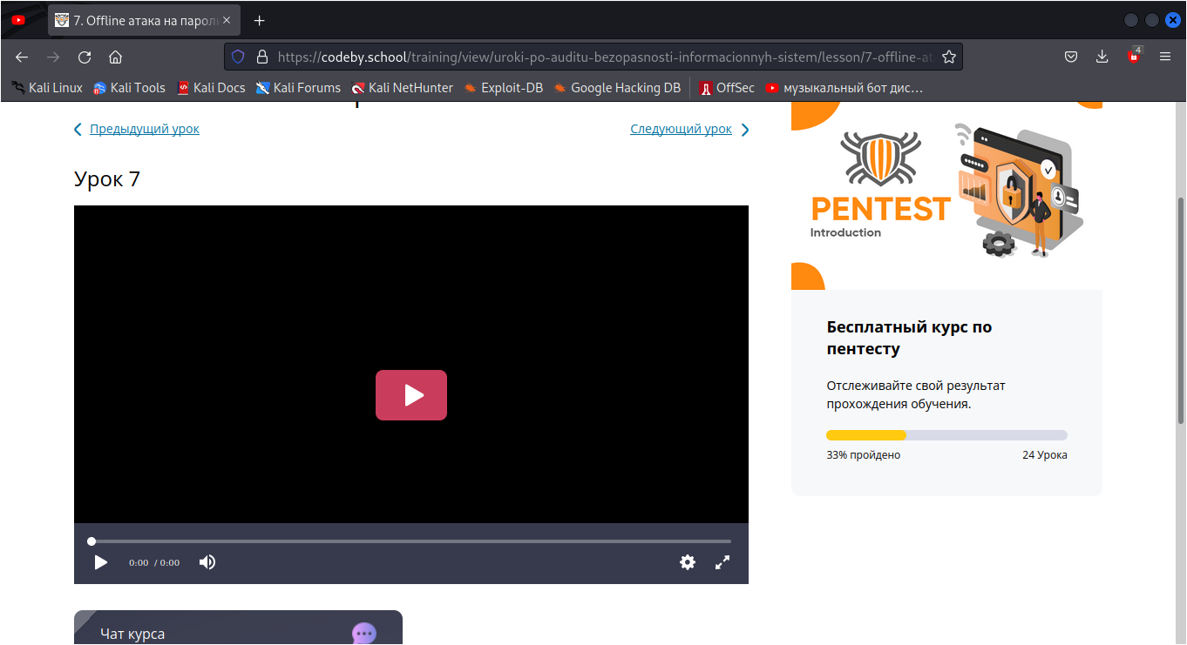This screenshot has height=645, width=1187.
Task: Open the Firefox downloads panel
Action: tap(1102, 57)
